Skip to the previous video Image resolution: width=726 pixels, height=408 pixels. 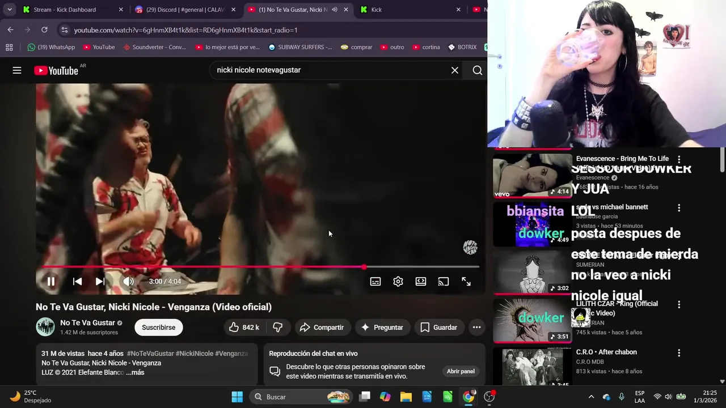(x=77, y=281)
